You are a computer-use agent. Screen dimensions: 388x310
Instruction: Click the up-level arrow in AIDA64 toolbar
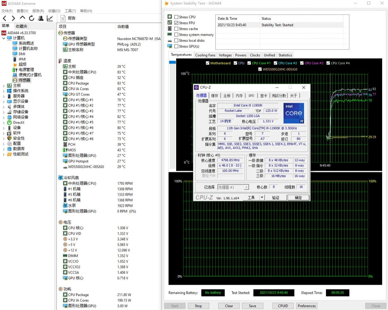coord(23,18)
